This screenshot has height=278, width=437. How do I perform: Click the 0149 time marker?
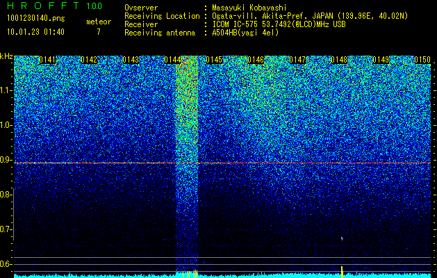coord(381,60)
